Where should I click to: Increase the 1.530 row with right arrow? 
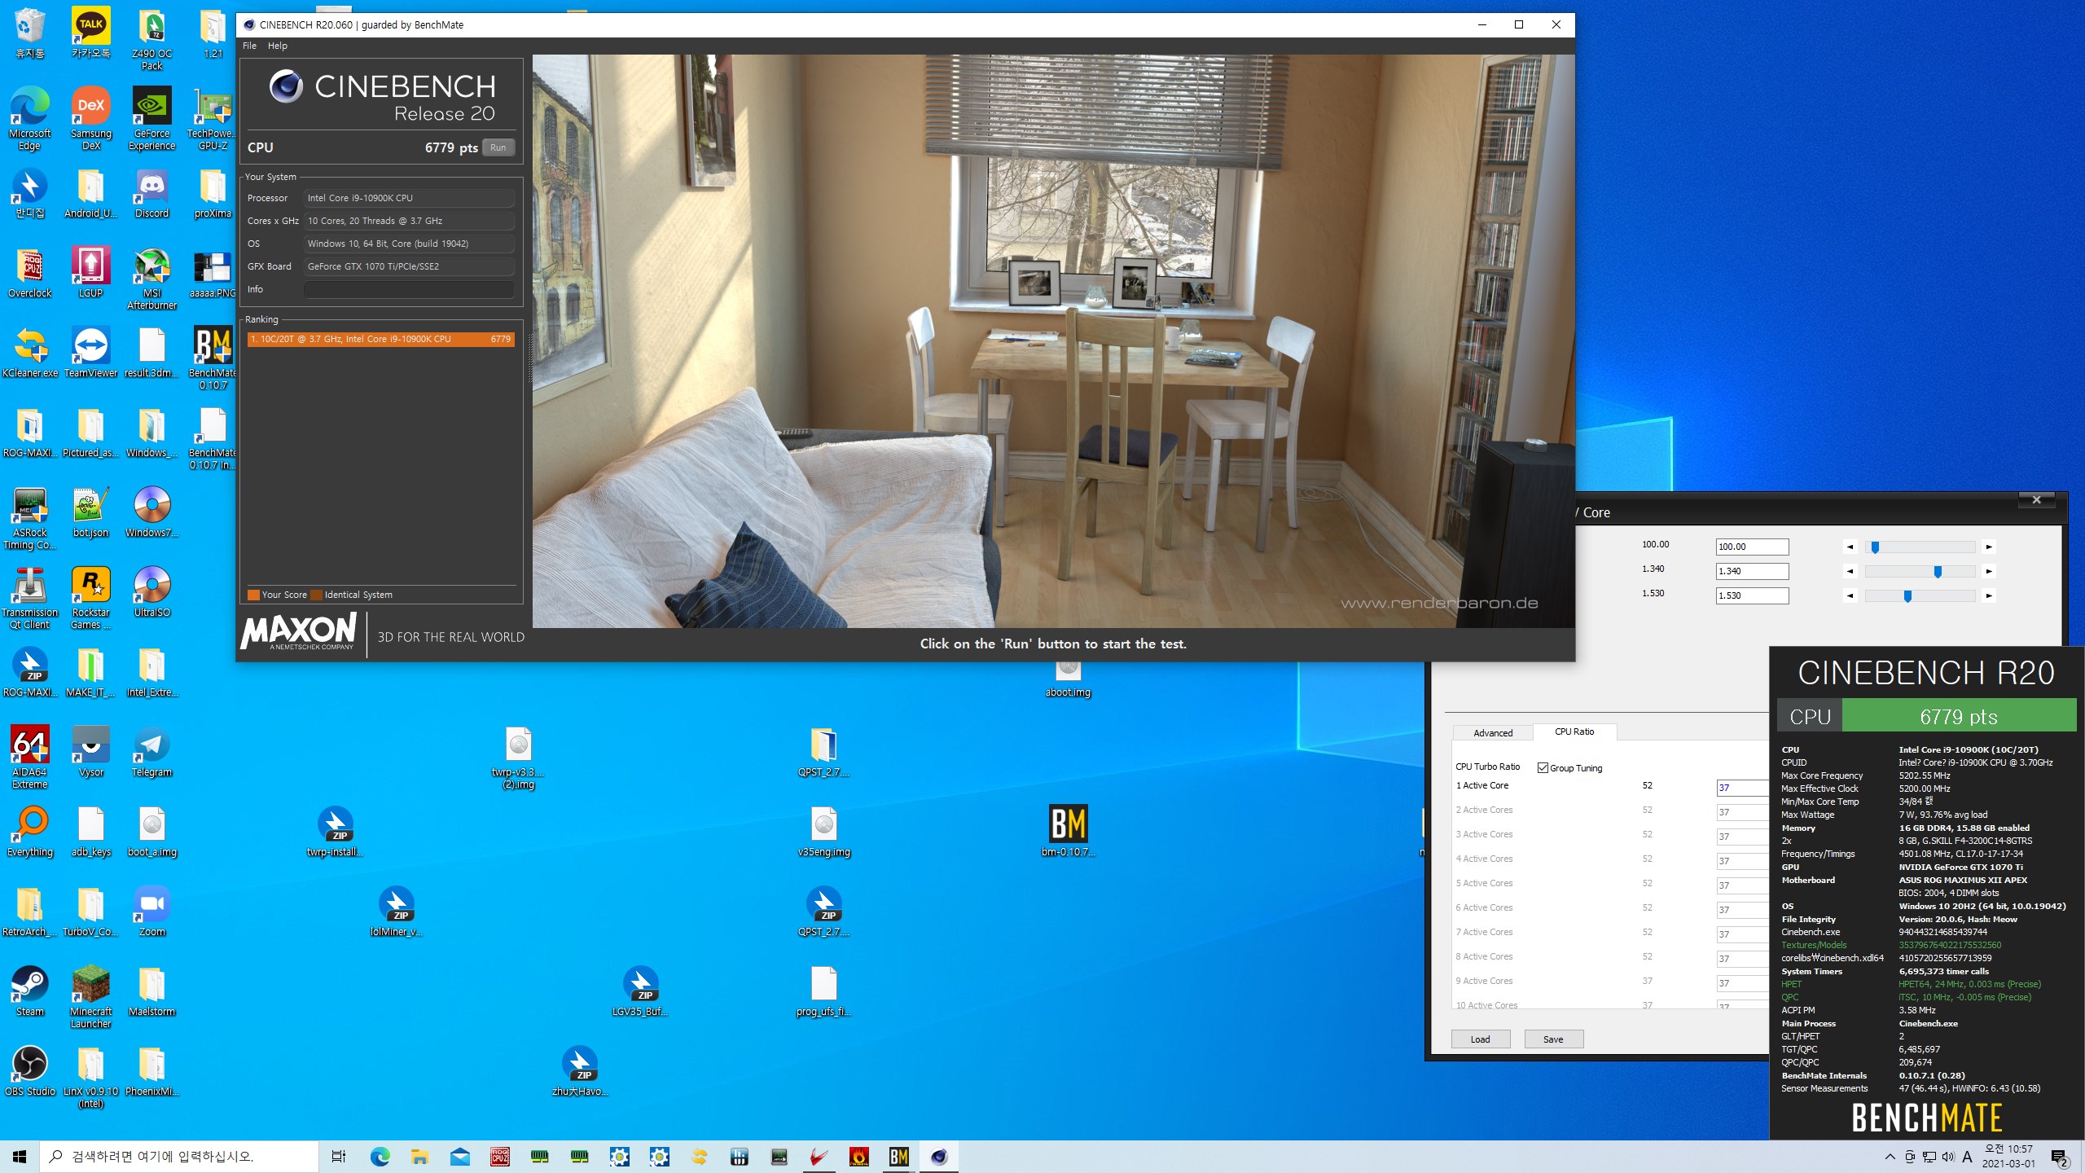coord(1989,596)
